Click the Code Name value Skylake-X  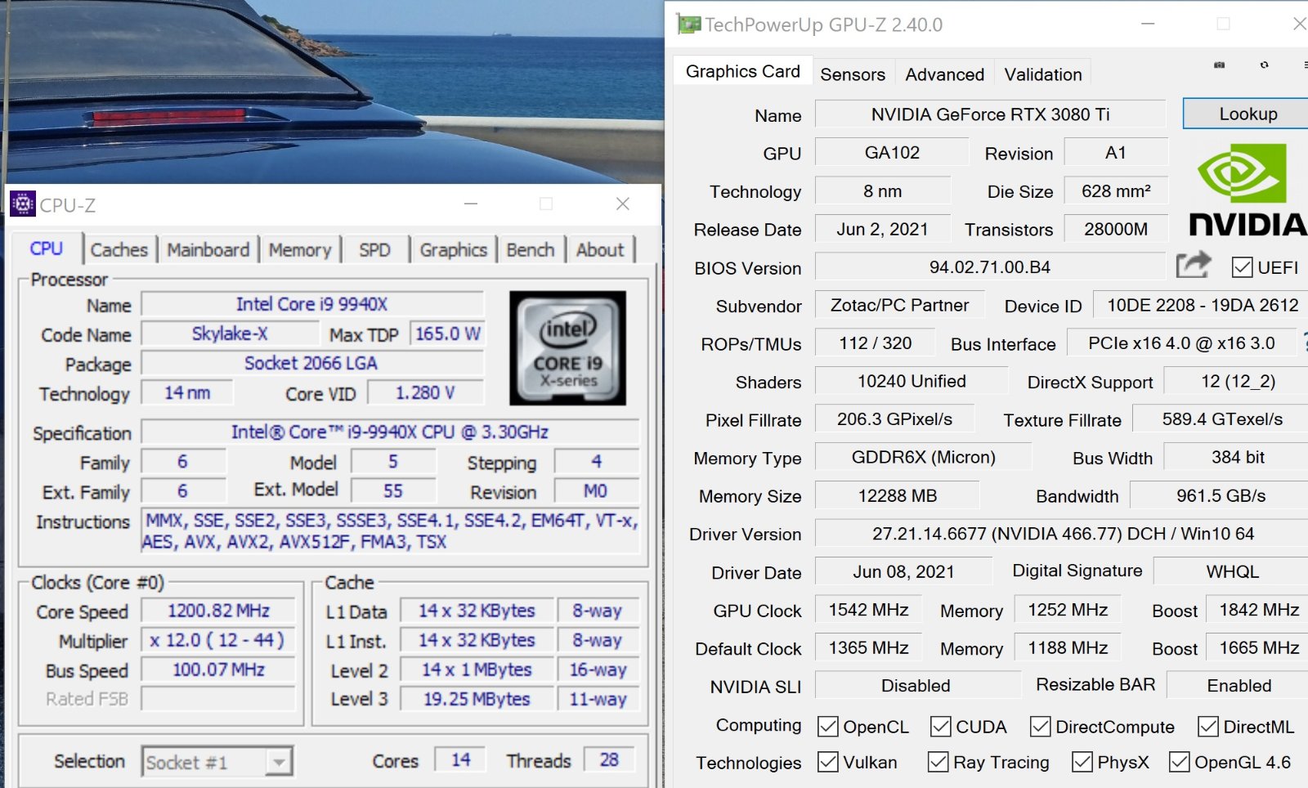click(230, 334)
